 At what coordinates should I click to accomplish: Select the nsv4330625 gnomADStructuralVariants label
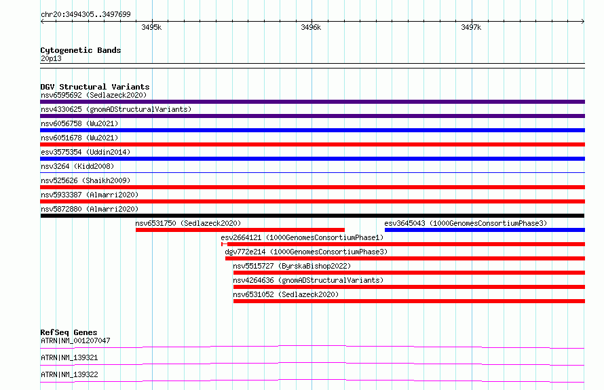pyautogui.click(x=116, y=109)
